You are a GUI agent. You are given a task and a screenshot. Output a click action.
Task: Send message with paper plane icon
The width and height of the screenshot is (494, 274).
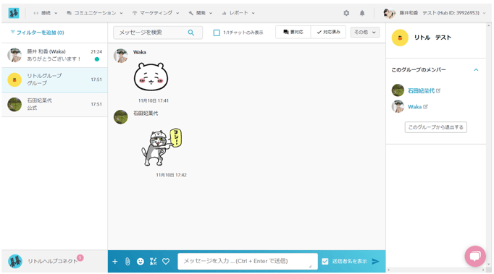click(x=375, y=262)
